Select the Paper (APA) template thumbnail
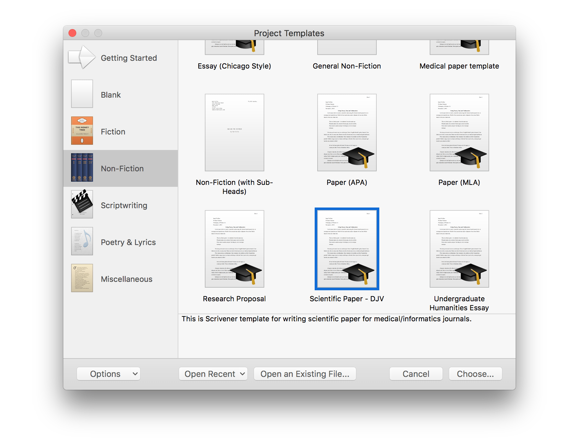Image resolution: width=588 pixels, height=448 pixels. click(347, 133)
